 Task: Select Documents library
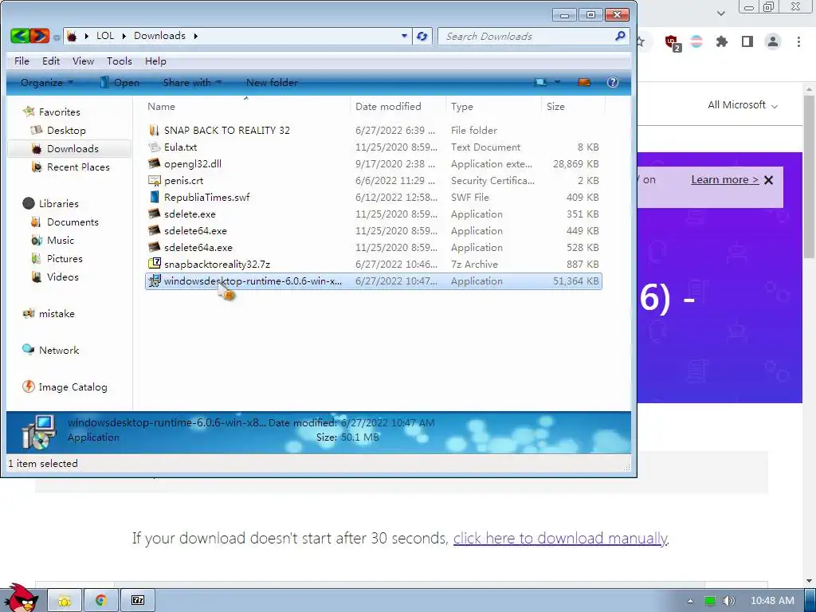pos(73,222)
